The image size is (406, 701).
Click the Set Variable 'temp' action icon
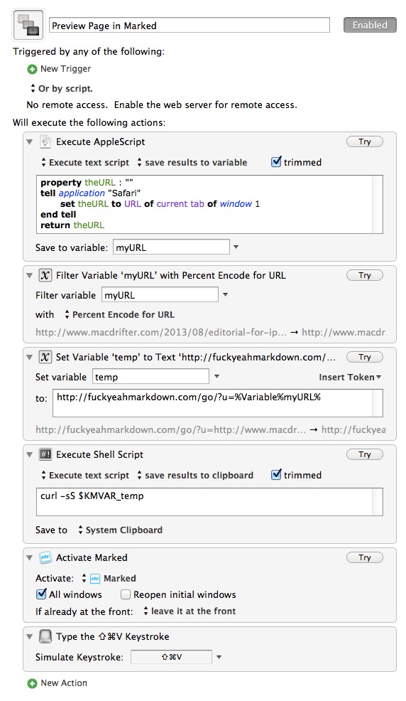[45, 357]
